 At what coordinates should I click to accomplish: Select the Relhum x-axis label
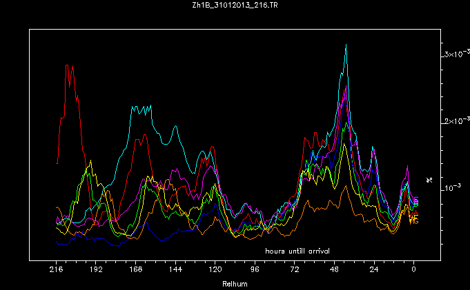(235, 282)
